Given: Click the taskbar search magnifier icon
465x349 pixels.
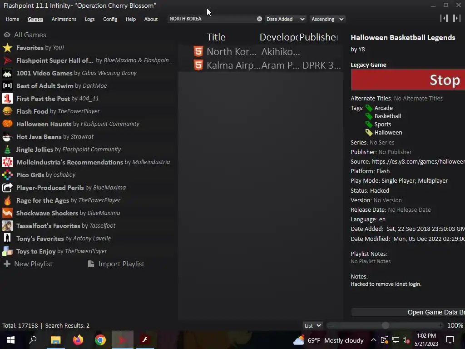Looking at the screenshot, I should click(33, 340).
